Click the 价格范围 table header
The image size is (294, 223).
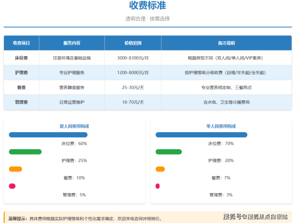(x=133, y=43)
